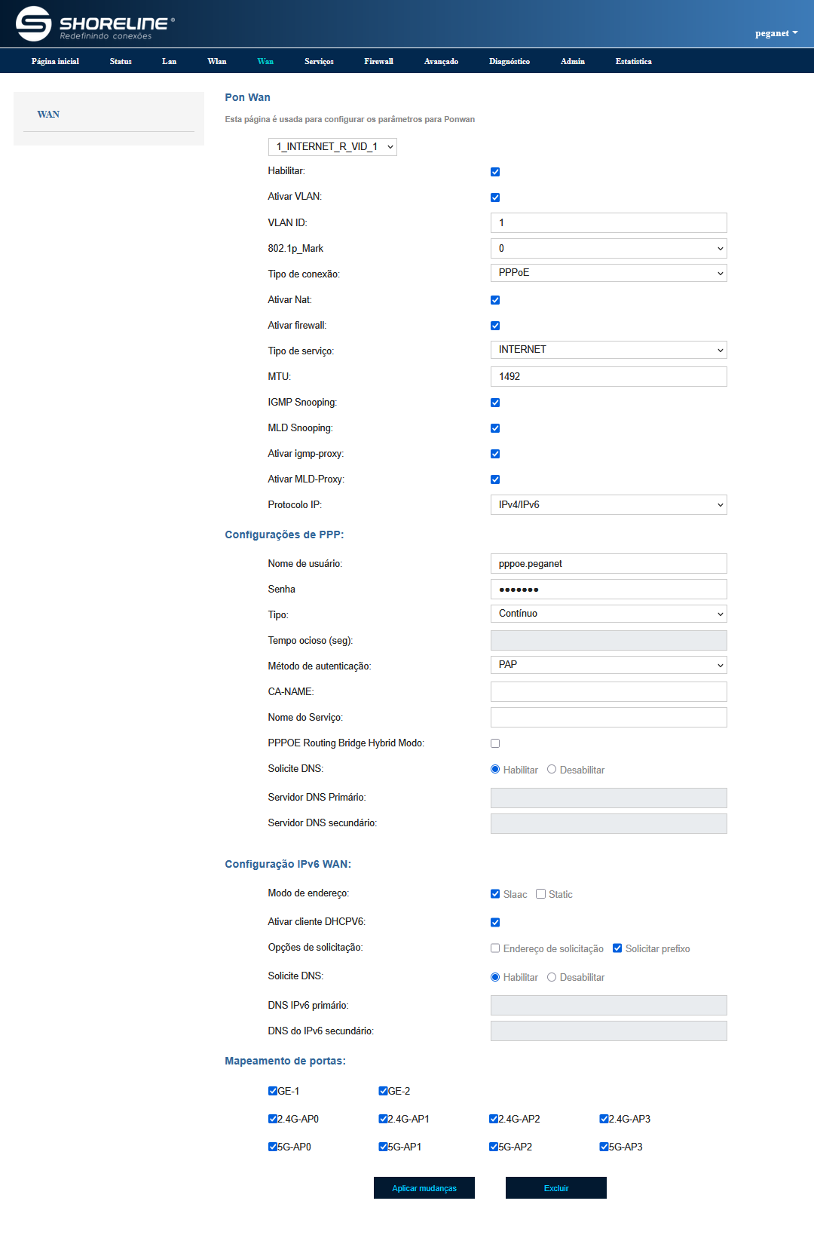Uncheck the Ativar Nat checkbox

[x=495, y=300]
